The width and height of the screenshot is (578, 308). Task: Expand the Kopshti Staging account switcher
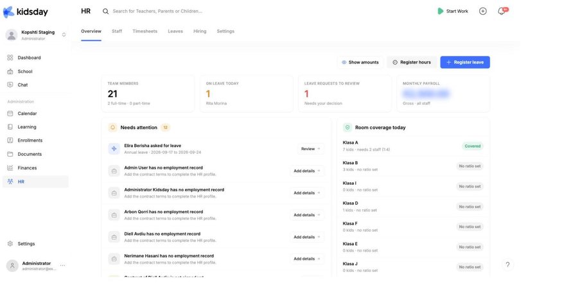pyautogui.click(x=64, y=35)
